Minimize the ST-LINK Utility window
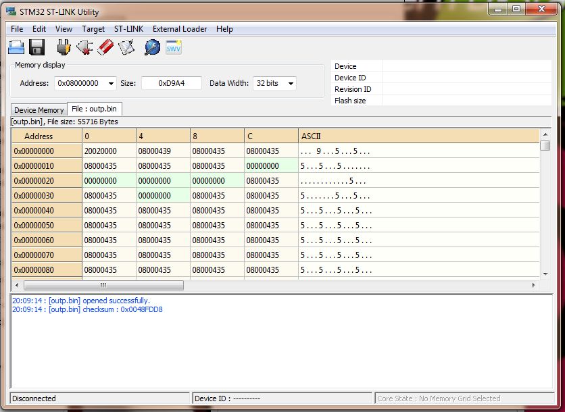Viewport: 565px width, 412px height. tap(498, 9)
